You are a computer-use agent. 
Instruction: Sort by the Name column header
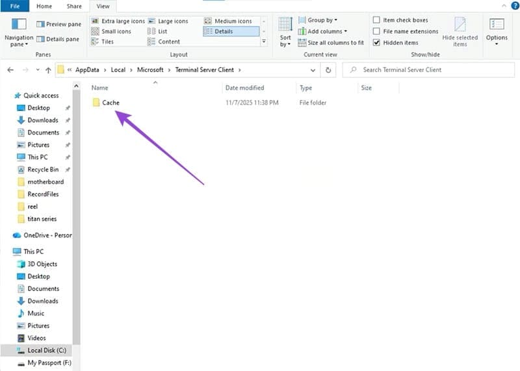(x=100, y=88)
